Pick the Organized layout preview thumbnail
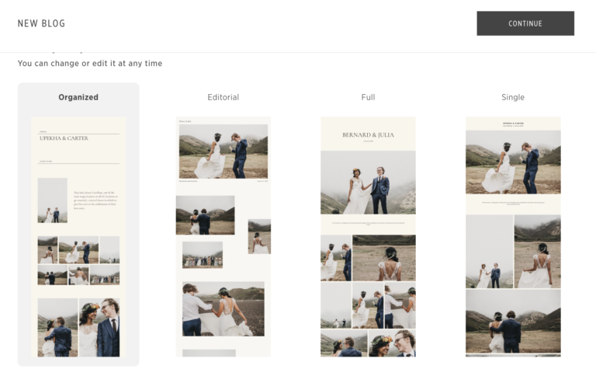Viewport: 596px width, 383px height. click(x=78, y=237)
